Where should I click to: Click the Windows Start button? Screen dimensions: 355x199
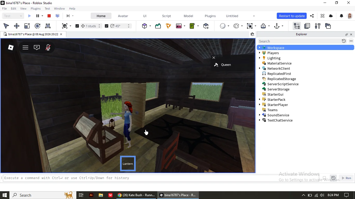pos(5,195)
